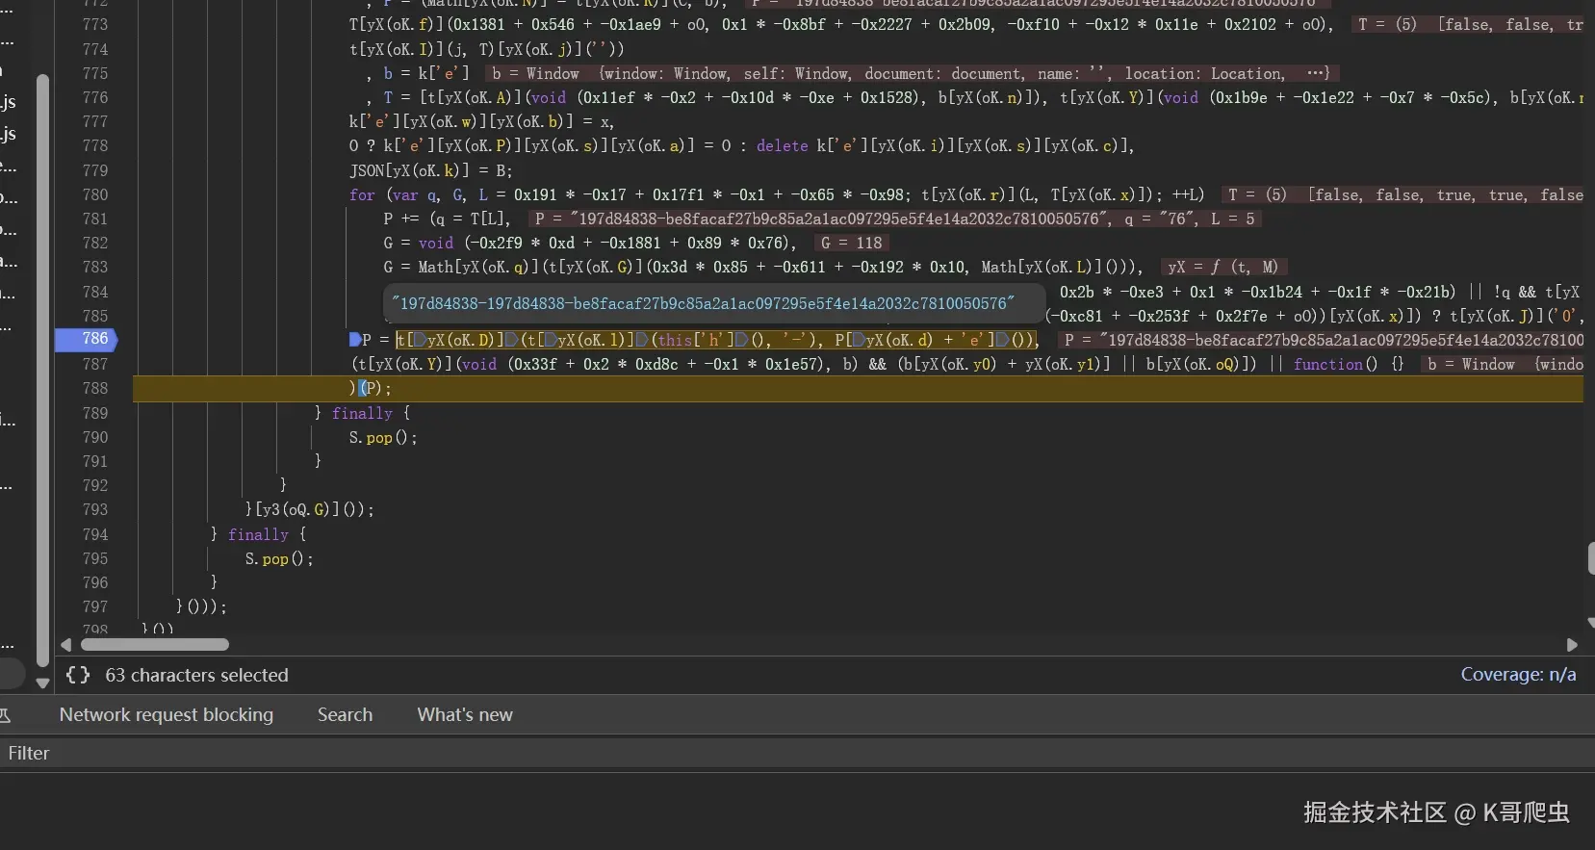Click the left pane vertical scrollbar

pos(42,371)
